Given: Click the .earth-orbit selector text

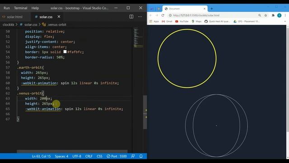Looking at the screenshot, I should click(x=29, y=67).
